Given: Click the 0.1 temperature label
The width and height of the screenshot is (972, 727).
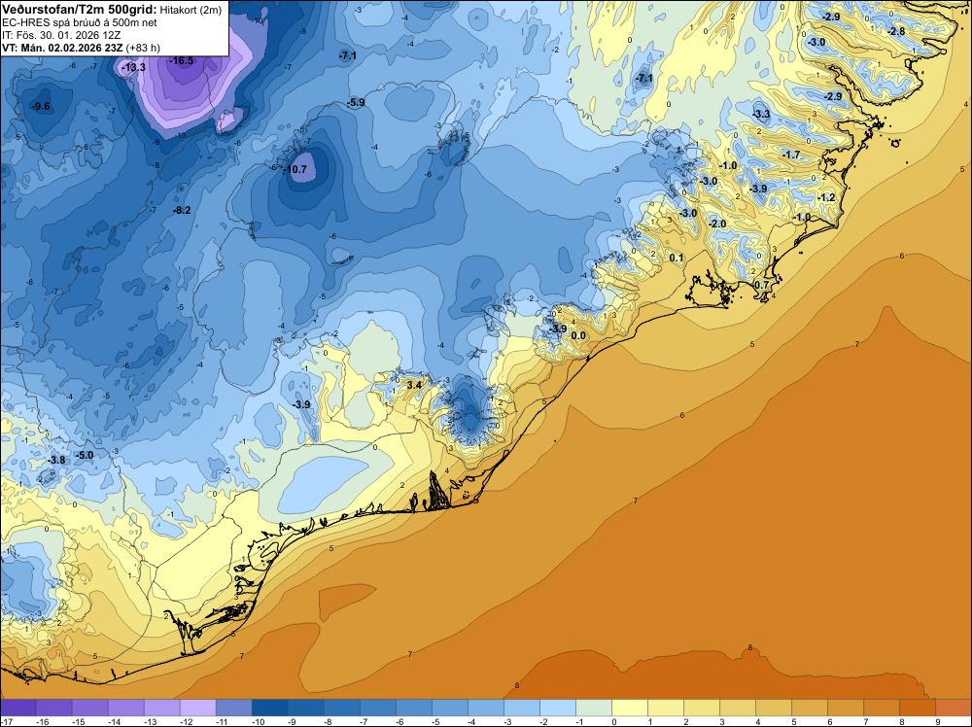Looking at the screenshot, I should tap(676, 258).
